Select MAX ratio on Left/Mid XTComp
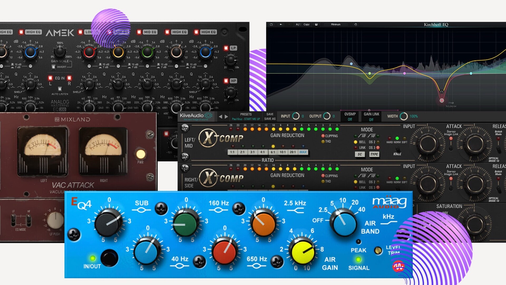The width and height of the screenshot is (506, 285). click(x=303, y=152)
